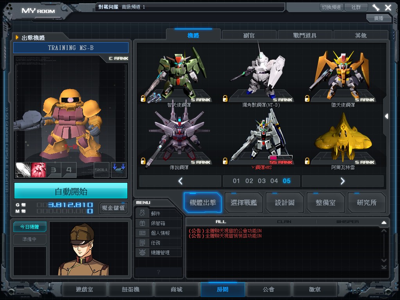
Task: Go to 公會 in bottom navigation
Action: 269,289
